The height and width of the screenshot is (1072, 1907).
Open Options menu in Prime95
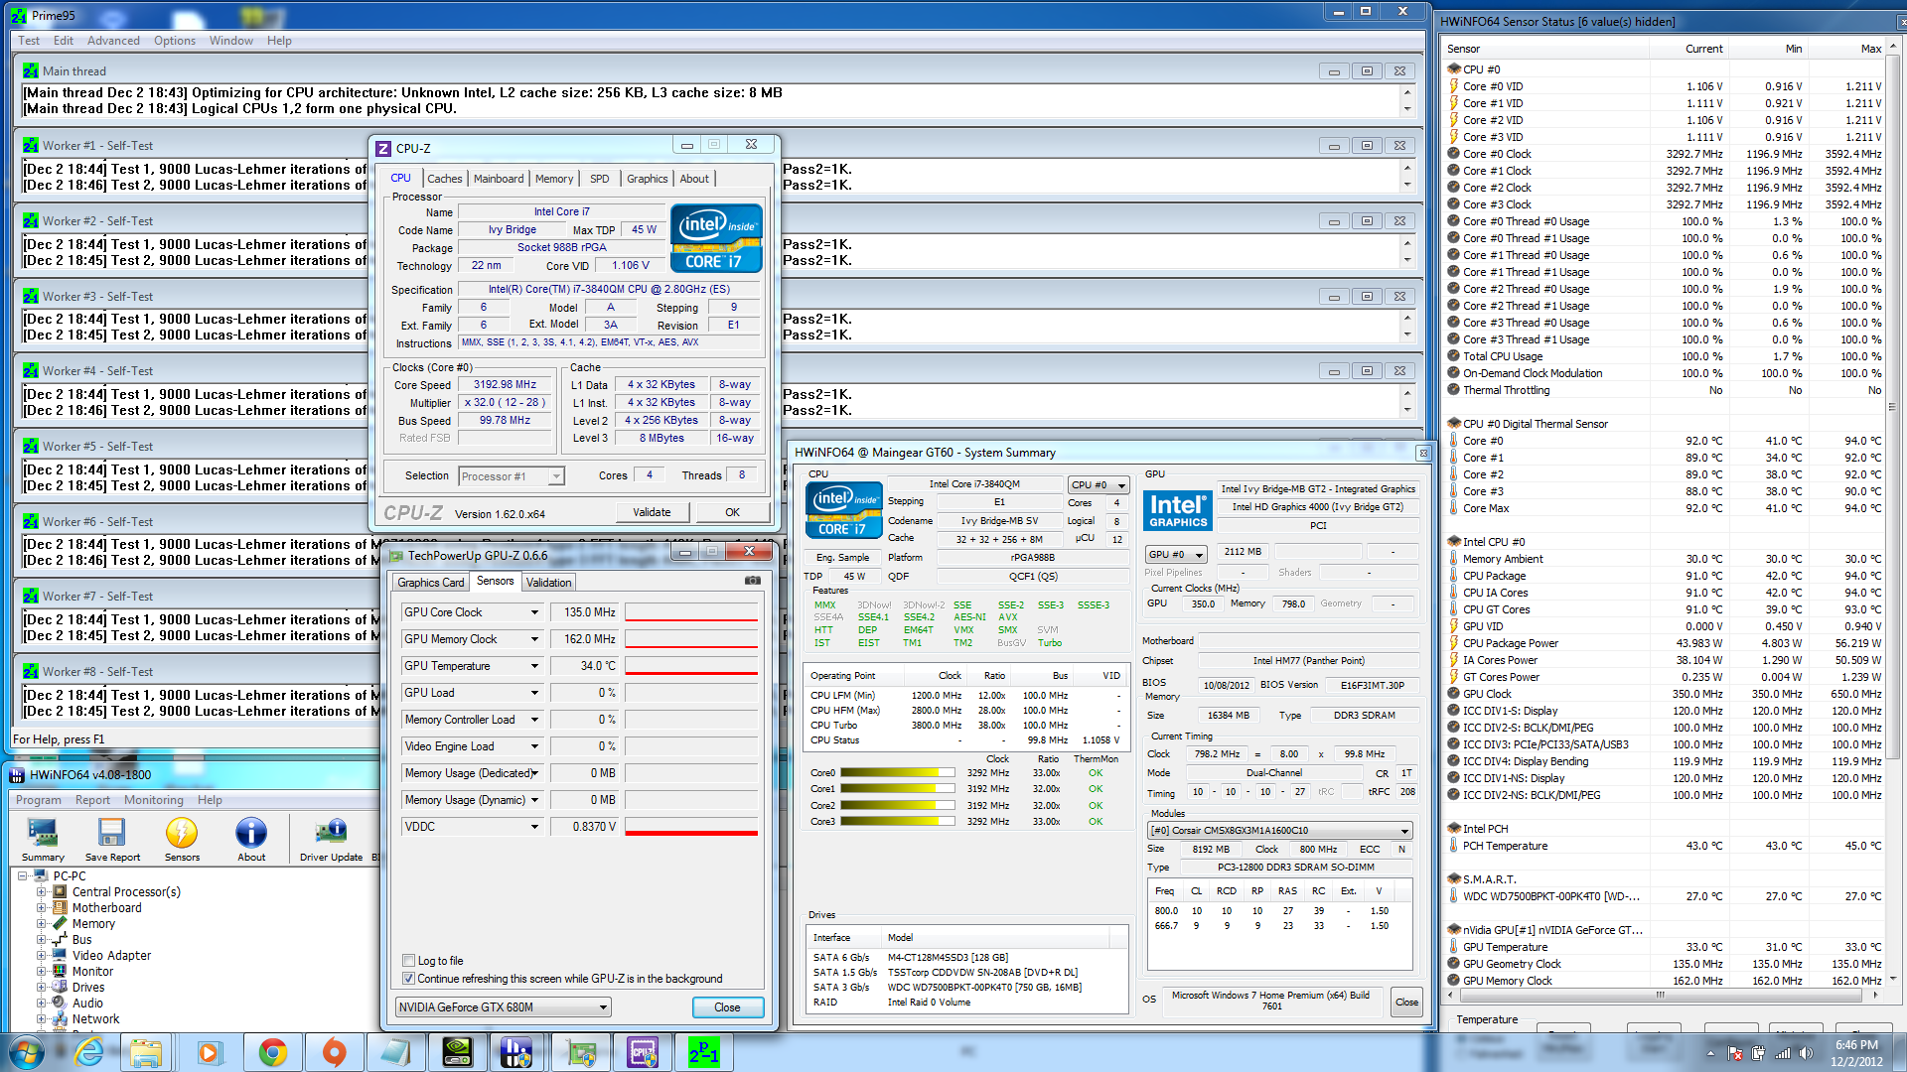175,41
